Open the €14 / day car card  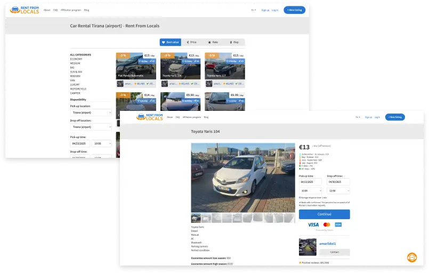(x=136, y=102)
